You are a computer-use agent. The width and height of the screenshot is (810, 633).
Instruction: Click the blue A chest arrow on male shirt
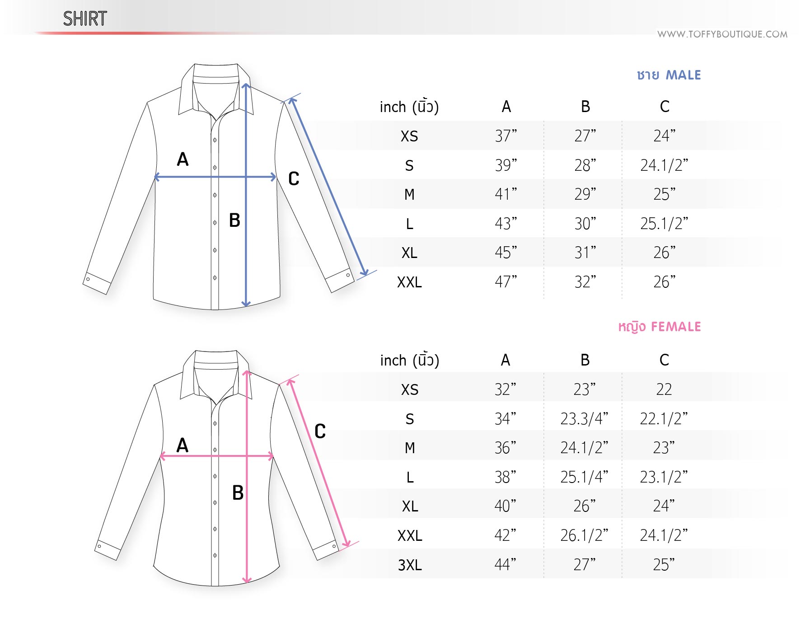(x=215, y=177)
